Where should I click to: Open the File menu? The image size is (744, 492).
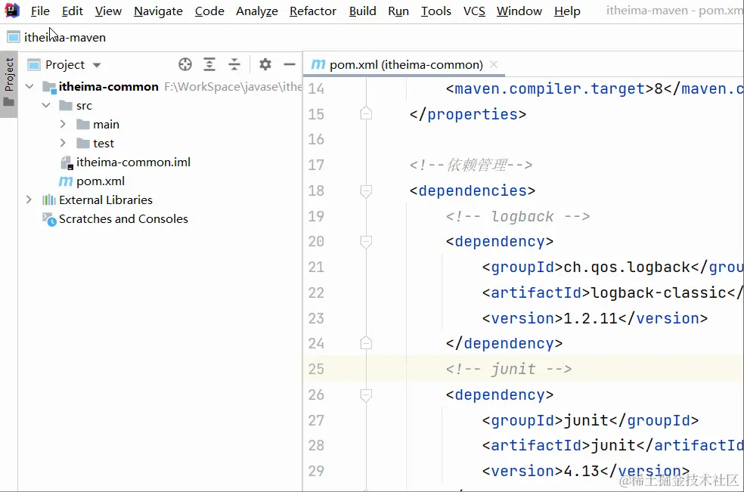coord(40,11)
